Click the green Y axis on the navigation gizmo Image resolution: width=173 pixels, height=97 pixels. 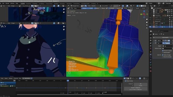(141, 14)
